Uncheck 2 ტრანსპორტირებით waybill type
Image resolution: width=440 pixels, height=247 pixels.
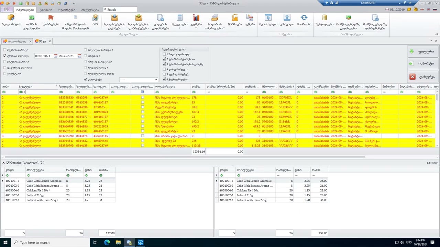pyautogui.click(x=164, y=59)
